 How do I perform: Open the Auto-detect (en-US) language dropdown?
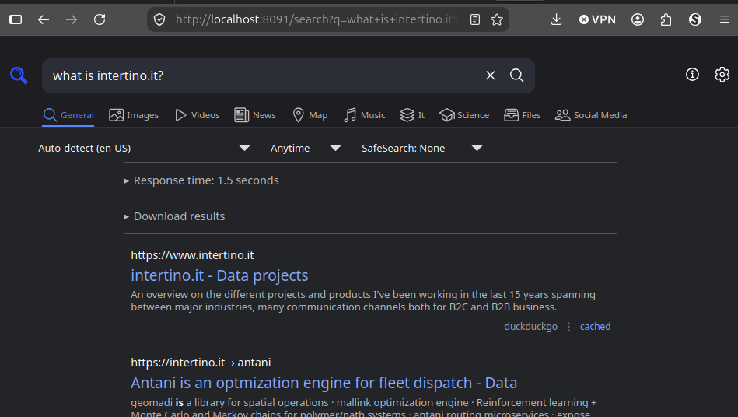[144, 149]
